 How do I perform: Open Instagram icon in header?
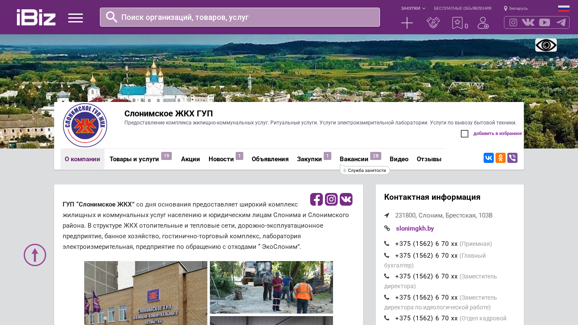click(x=513, y=22)
